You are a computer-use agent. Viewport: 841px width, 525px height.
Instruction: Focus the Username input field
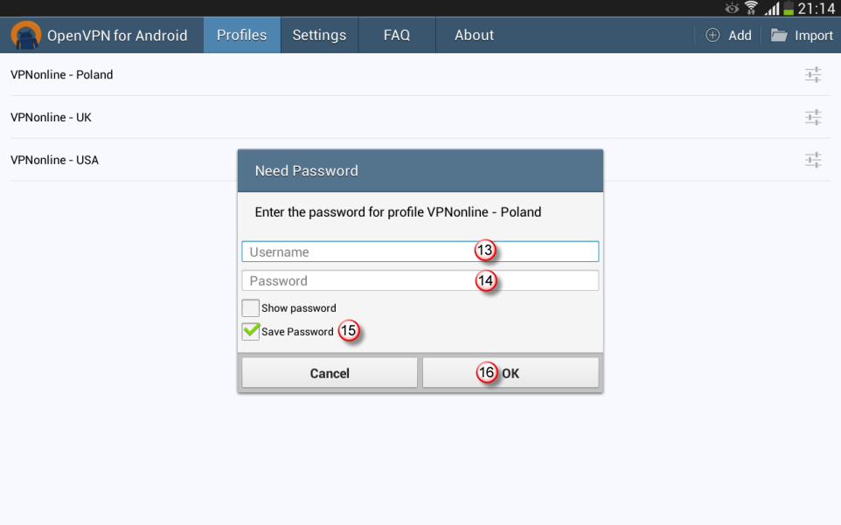tap(420, 252)
